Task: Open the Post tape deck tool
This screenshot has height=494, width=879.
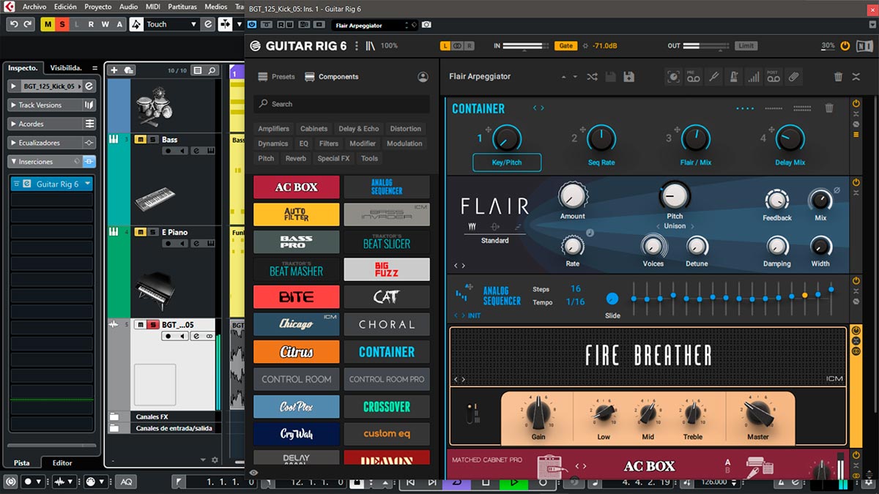Action: click(773, 76)
